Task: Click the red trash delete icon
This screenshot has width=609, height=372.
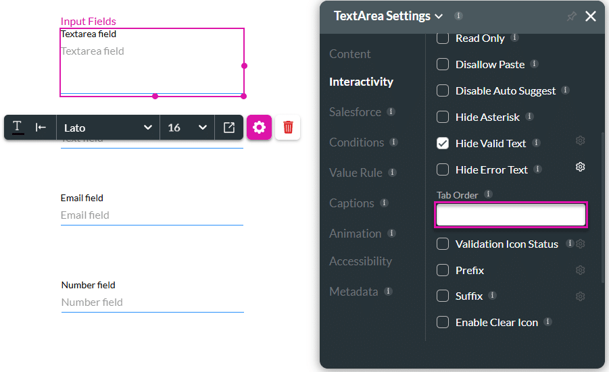Action: click(x=288, y=127)
